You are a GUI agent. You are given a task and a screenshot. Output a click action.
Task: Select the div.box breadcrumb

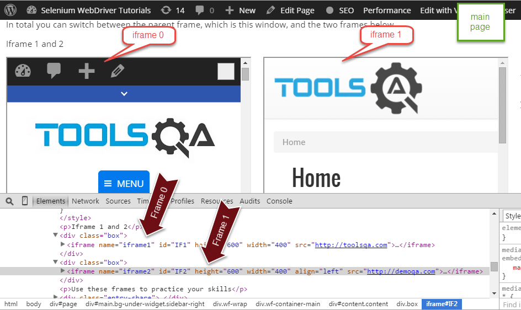point(407,304)
